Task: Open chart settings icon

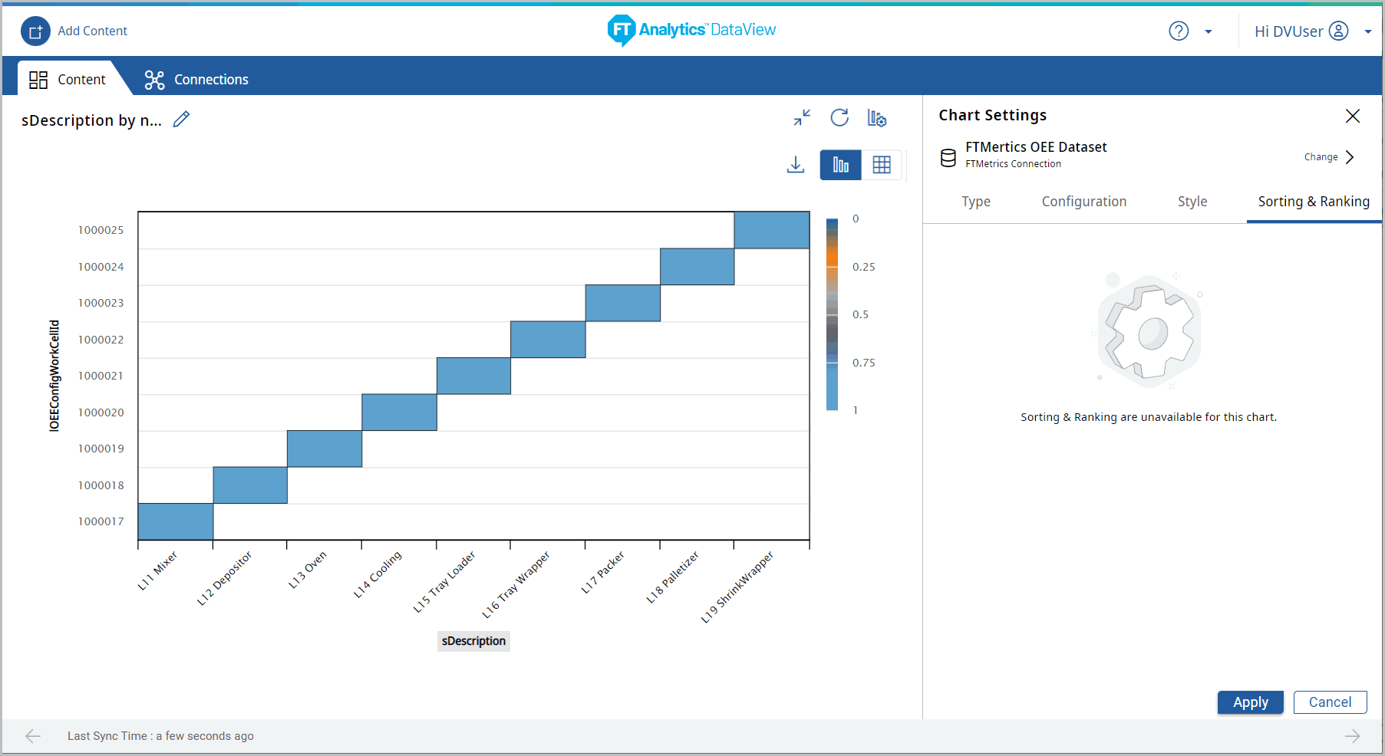Action: [876, 117]
